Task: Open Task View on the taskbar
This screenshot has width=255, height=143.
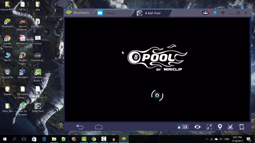Action: [x=24, y=139]
